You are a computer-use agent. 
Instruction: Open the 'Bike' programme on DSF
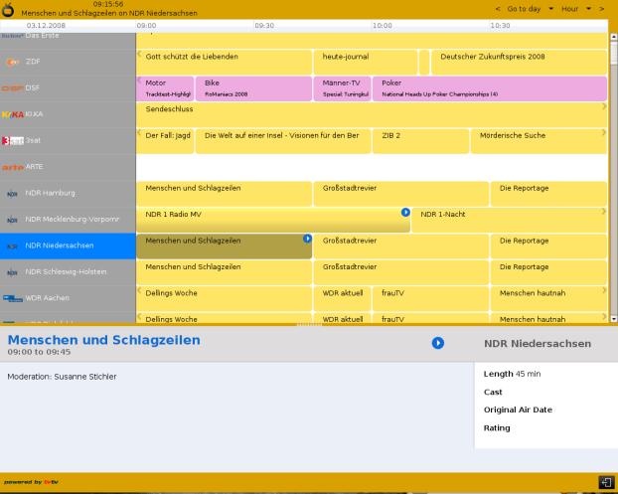pos(253,88)
